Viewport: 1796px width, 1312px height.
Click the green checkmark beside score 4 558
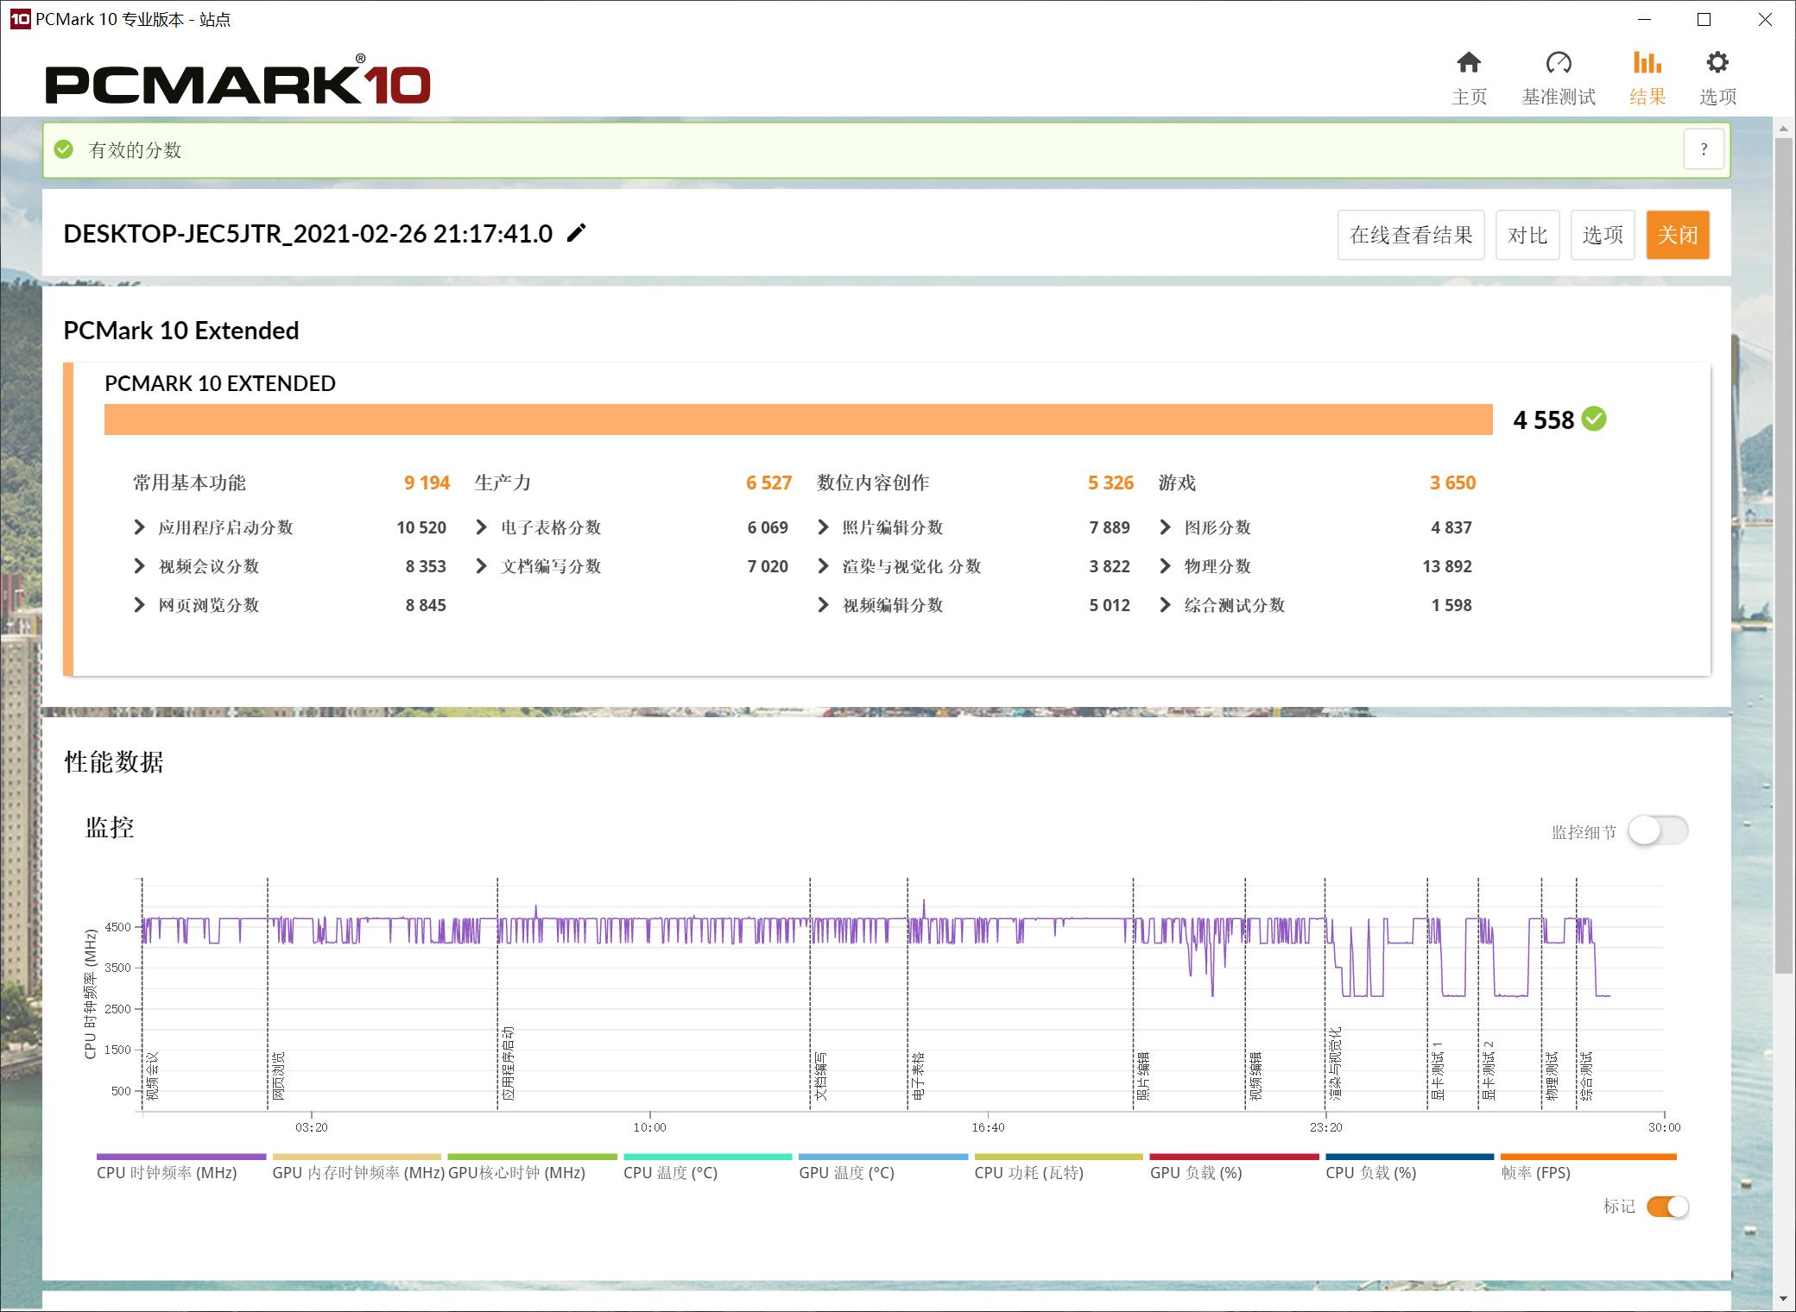(1593, 420)
